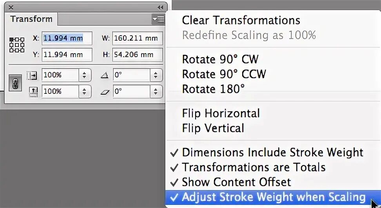Toggle the constrain proportions chain icon
Image resolution: width=381 pixels, height=208 pixels.
[x=15, y=83]
